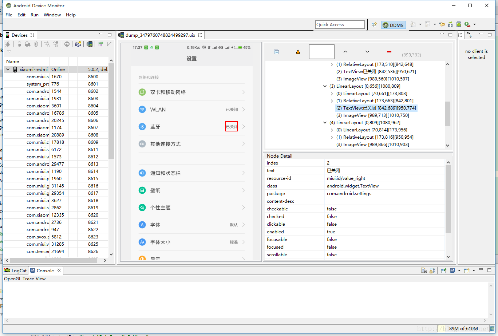
Task: Click the red minus delete icon
Action: tap(389, 52)
